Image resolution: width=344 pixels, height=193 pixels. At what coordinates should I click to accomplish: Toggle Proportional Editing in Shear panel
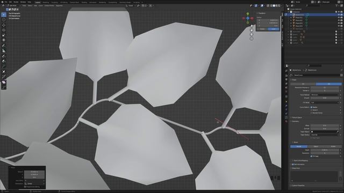click(x=25, y=187)
